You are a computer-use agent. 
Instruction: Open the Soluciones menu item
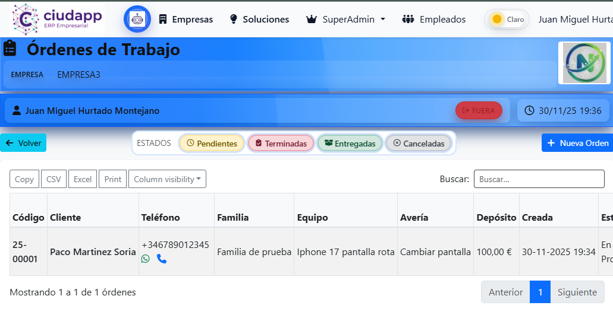coord(259,19)
